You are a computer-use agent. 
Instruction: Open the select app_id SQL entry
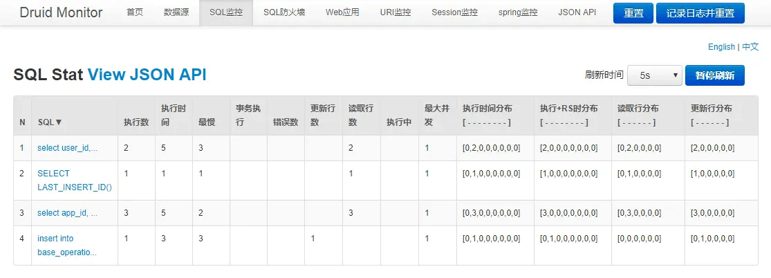pos(67,213)
